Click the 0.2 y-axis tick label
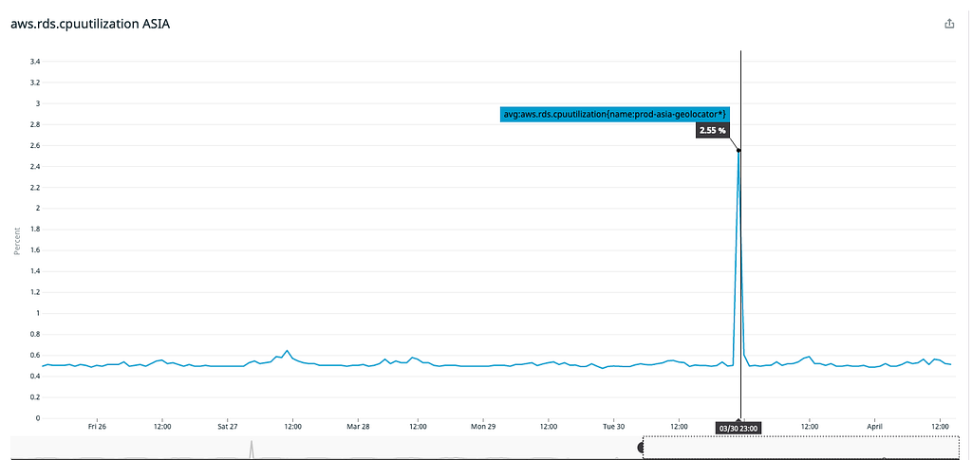Screen dimensions: 972x460 pyautogui.click(x=35, y=397)
